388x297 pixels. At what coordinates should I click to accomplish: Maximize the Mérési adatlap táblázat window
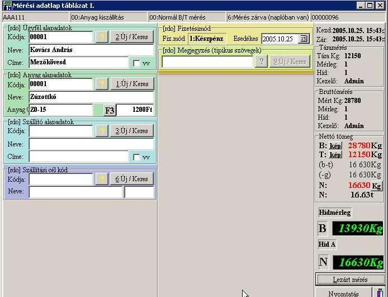(370, 6)
